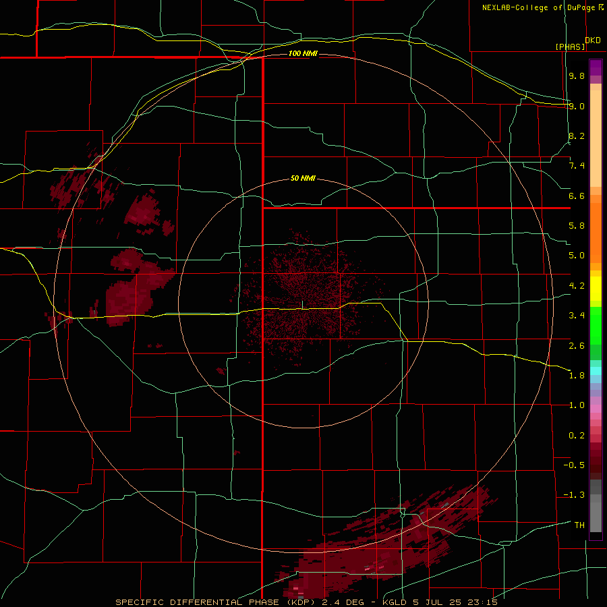Click the 2.6 scale value
The width and height of the screenshot is (607, 607).
[577, 345]
